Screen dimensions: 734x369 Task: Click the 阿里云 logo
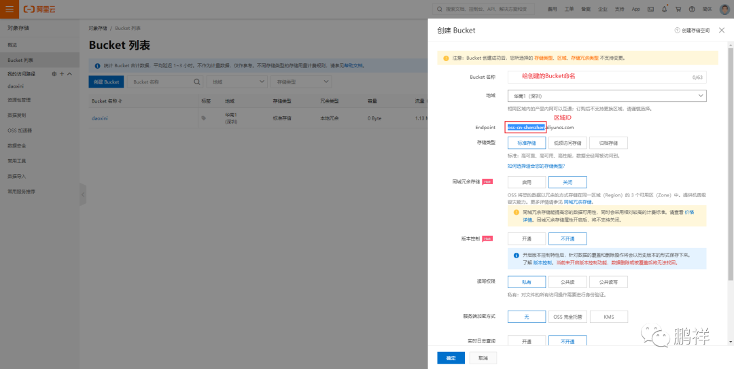[x=39, y=9]
